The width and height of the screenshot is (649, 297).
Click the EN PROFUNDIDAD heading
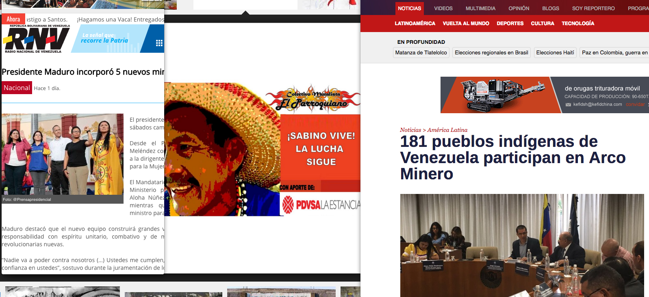pyautogui.click(x=421, y=42)
